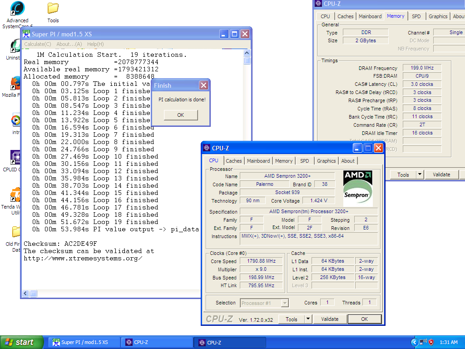465x349 pixels.
Task: Select Caches tab in background CPU-Z window
Action: tap(346, 16)
